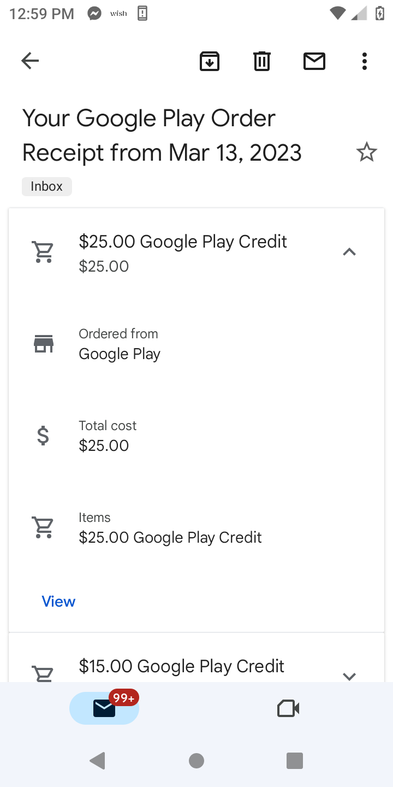Screen dimensions: 393x787
Task: Open recent apps with square button
Action: 294,760
